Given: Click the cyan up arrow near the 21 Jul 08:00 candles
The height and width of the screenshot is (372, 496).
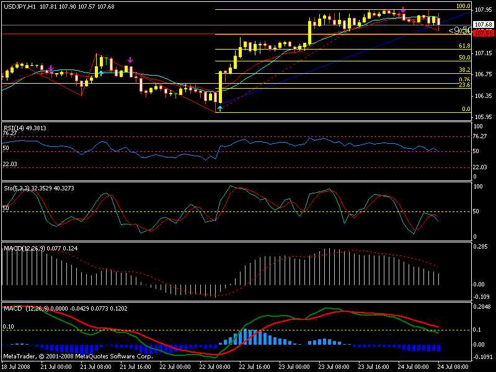Looking at the screenshot, I should point(101,73).
